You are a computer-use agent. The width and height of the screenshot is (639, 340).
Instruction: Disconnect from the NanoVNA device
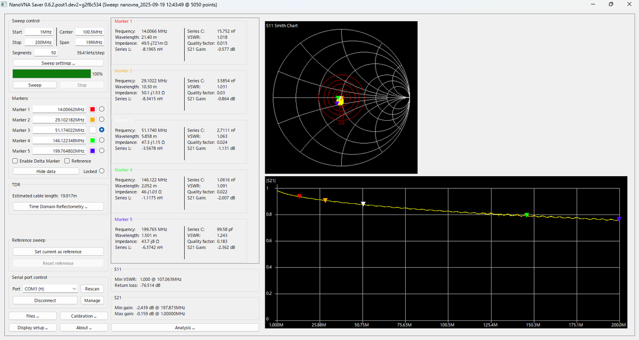(45, 300)
